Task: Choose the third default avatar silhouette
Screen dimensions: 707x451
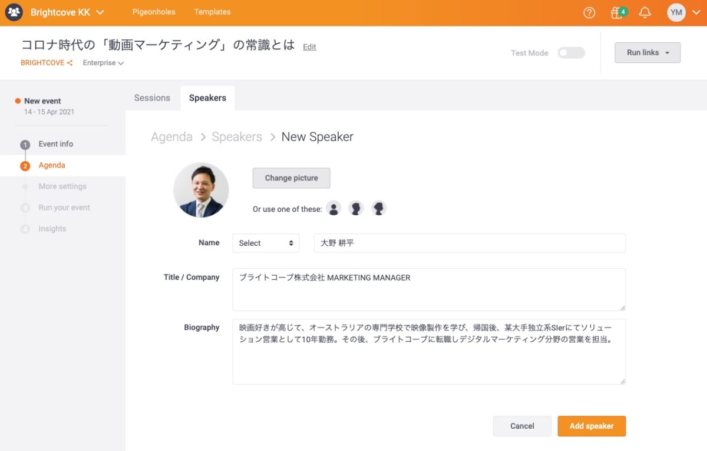Action: [379, 209]
